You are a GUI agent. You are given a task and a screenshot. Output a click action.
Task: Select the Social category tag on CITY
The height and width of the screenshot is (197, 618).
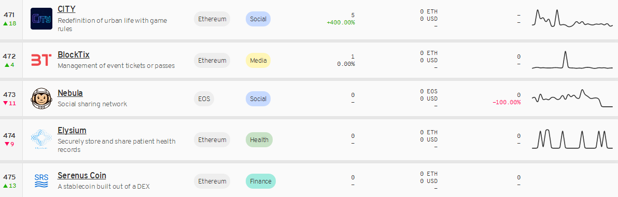(258, 19)
